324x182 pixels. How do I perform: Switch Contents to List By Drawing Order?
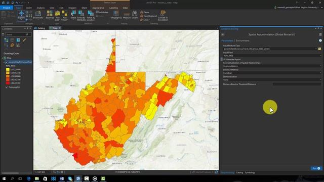point(6,40)
